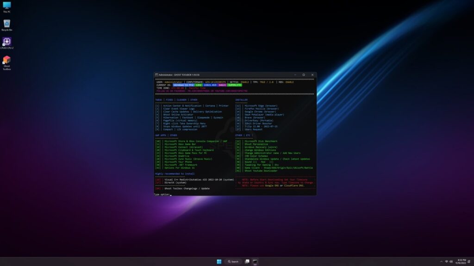Click 'Visual C++ Redistributables AIO' line
This screenshot has width=474, height=266.
pyautogui.click(x=194, y=179)
